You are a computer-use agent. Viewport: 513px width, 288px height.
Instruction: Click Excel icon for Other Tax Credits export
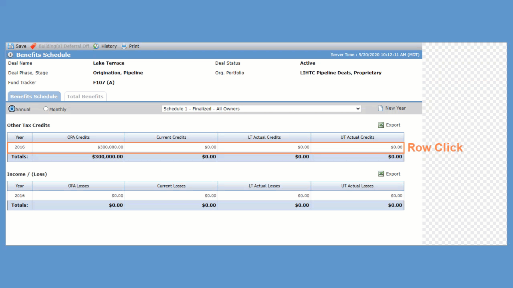(381, 125)
